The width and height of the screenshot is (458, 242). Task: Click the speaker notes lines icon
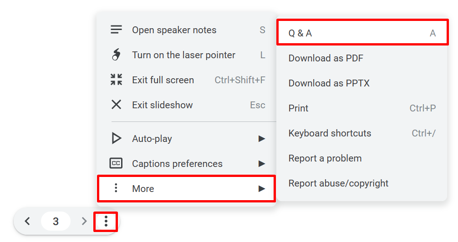click(x=117, y=30)
